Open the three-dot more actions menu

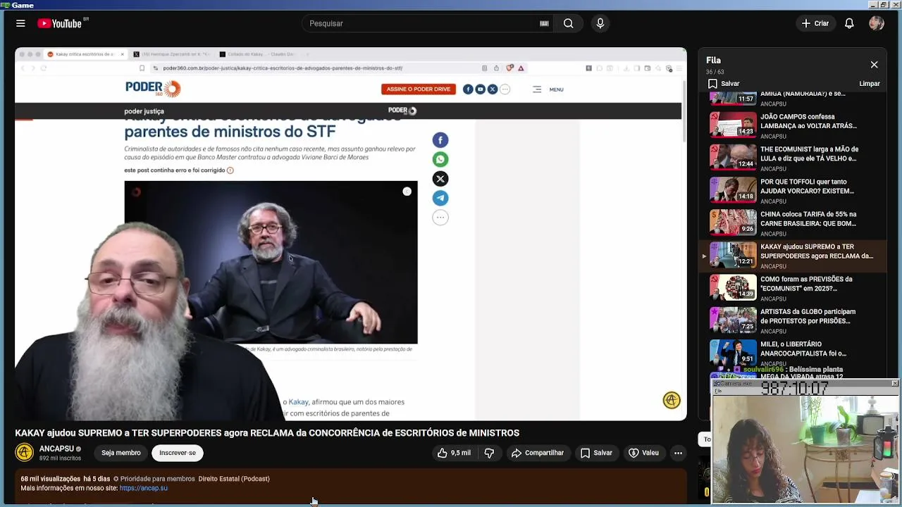[x=678, y=453]
